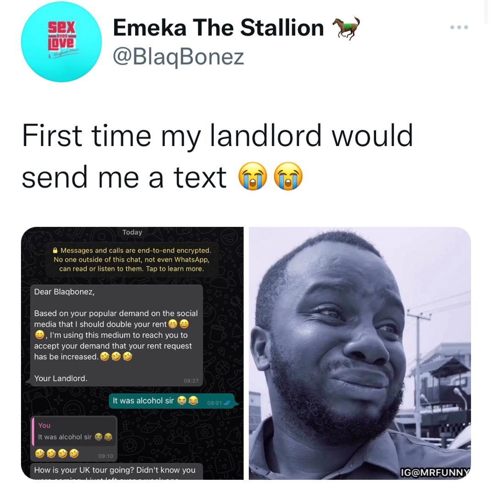This screenshot has height=494, width=492.
Task: Open the tweet's three-dot more menu
Action: tap(459, 27)
